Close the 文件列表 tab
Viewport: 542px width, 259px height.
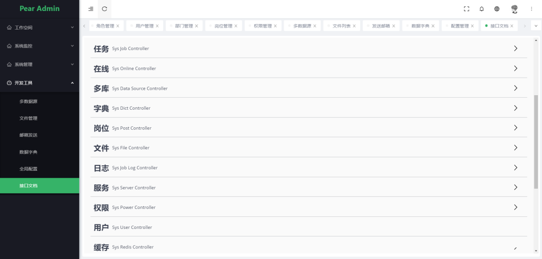pyautogui.click(x=354, y=26)
